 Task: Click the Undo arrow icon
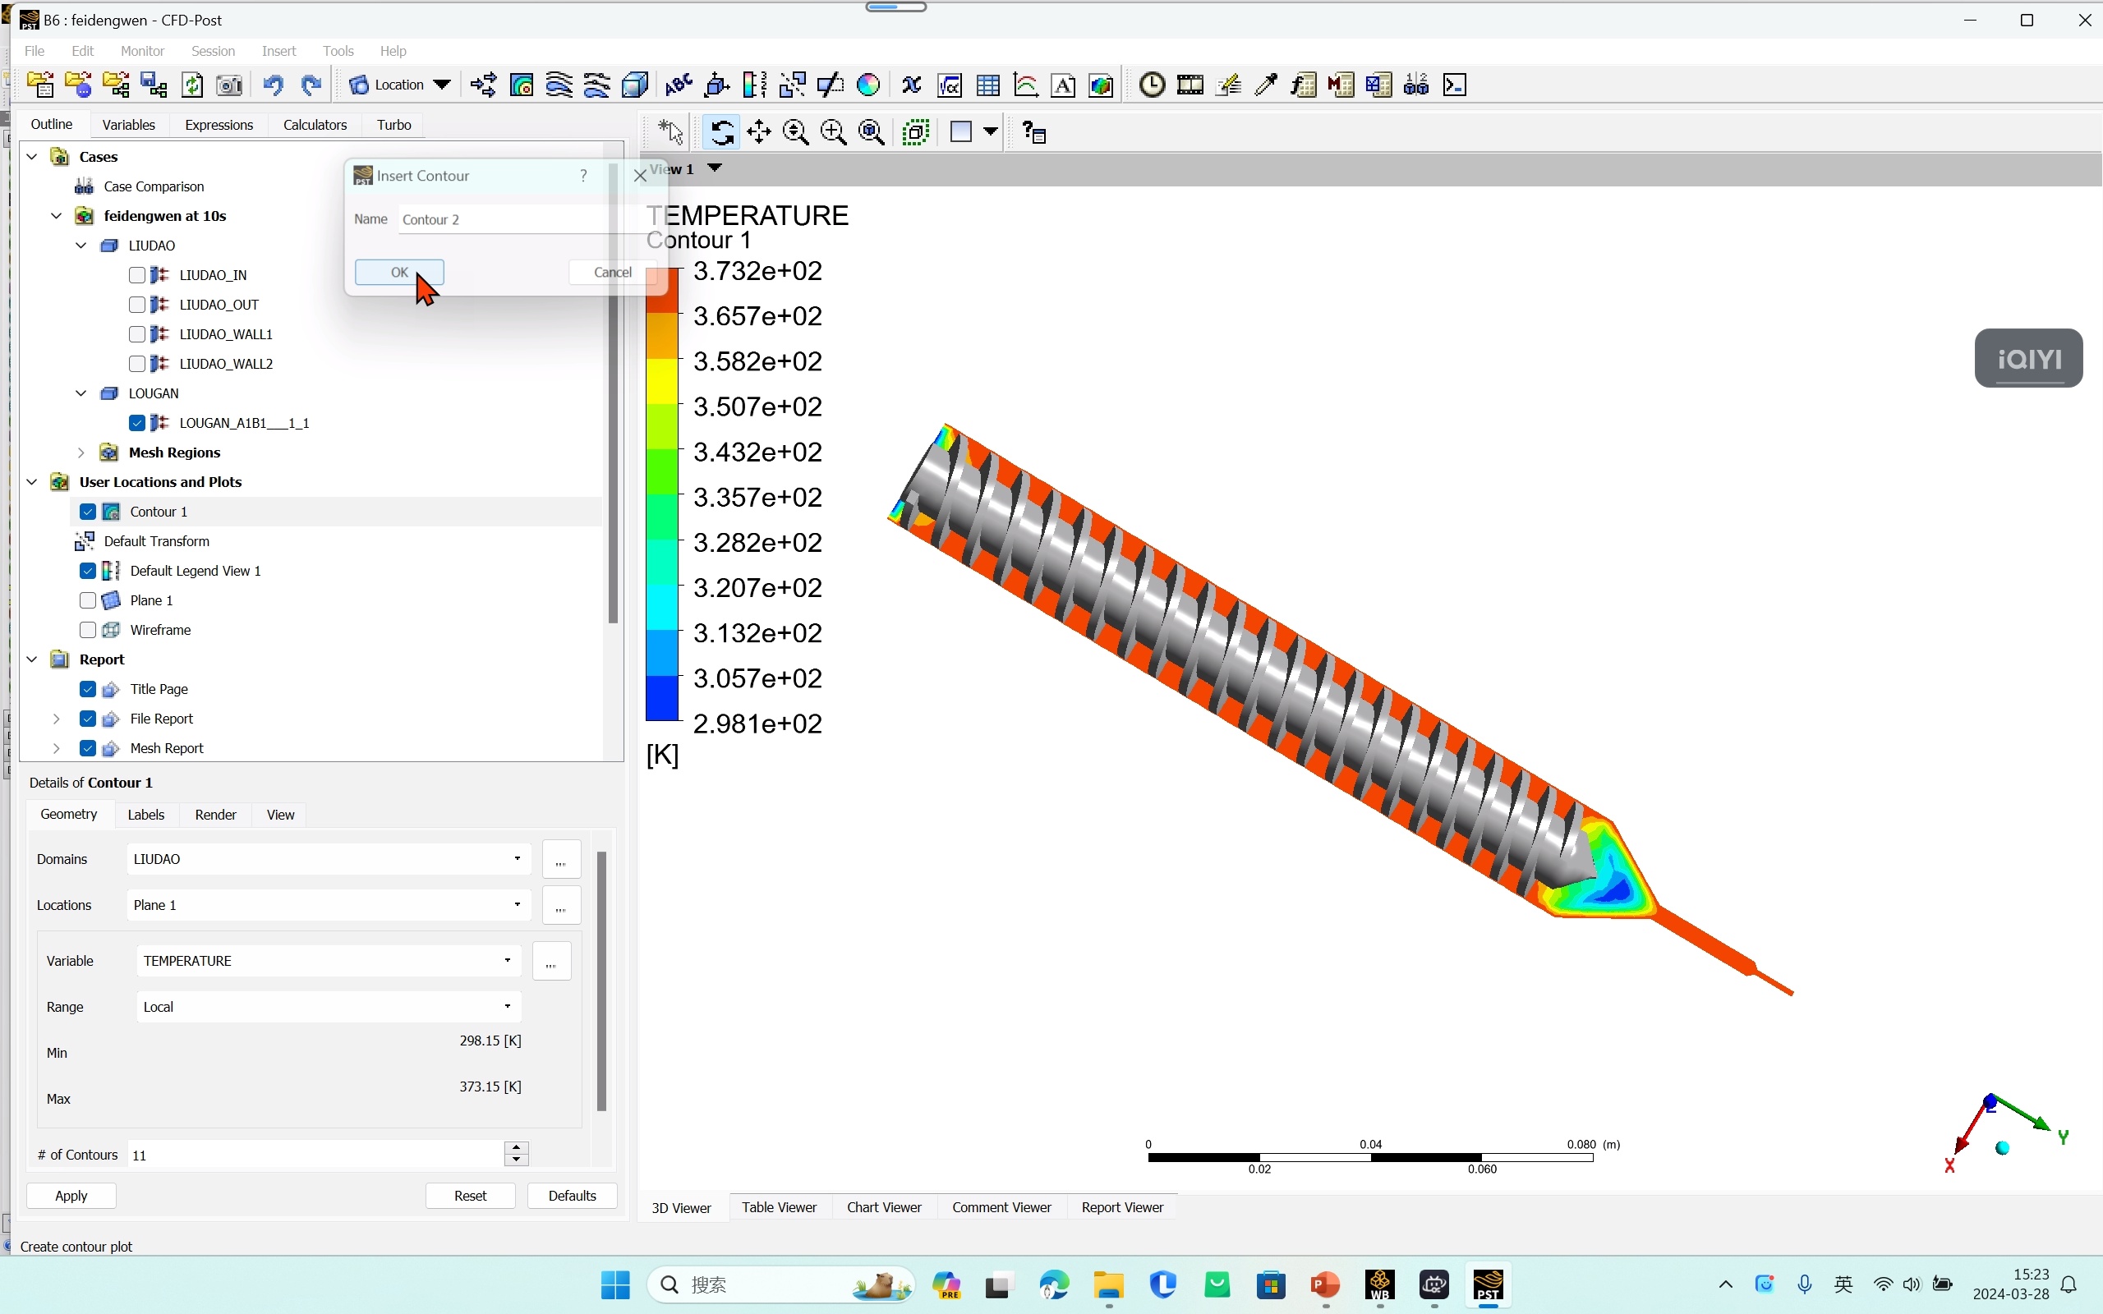(x=273, y=85)
